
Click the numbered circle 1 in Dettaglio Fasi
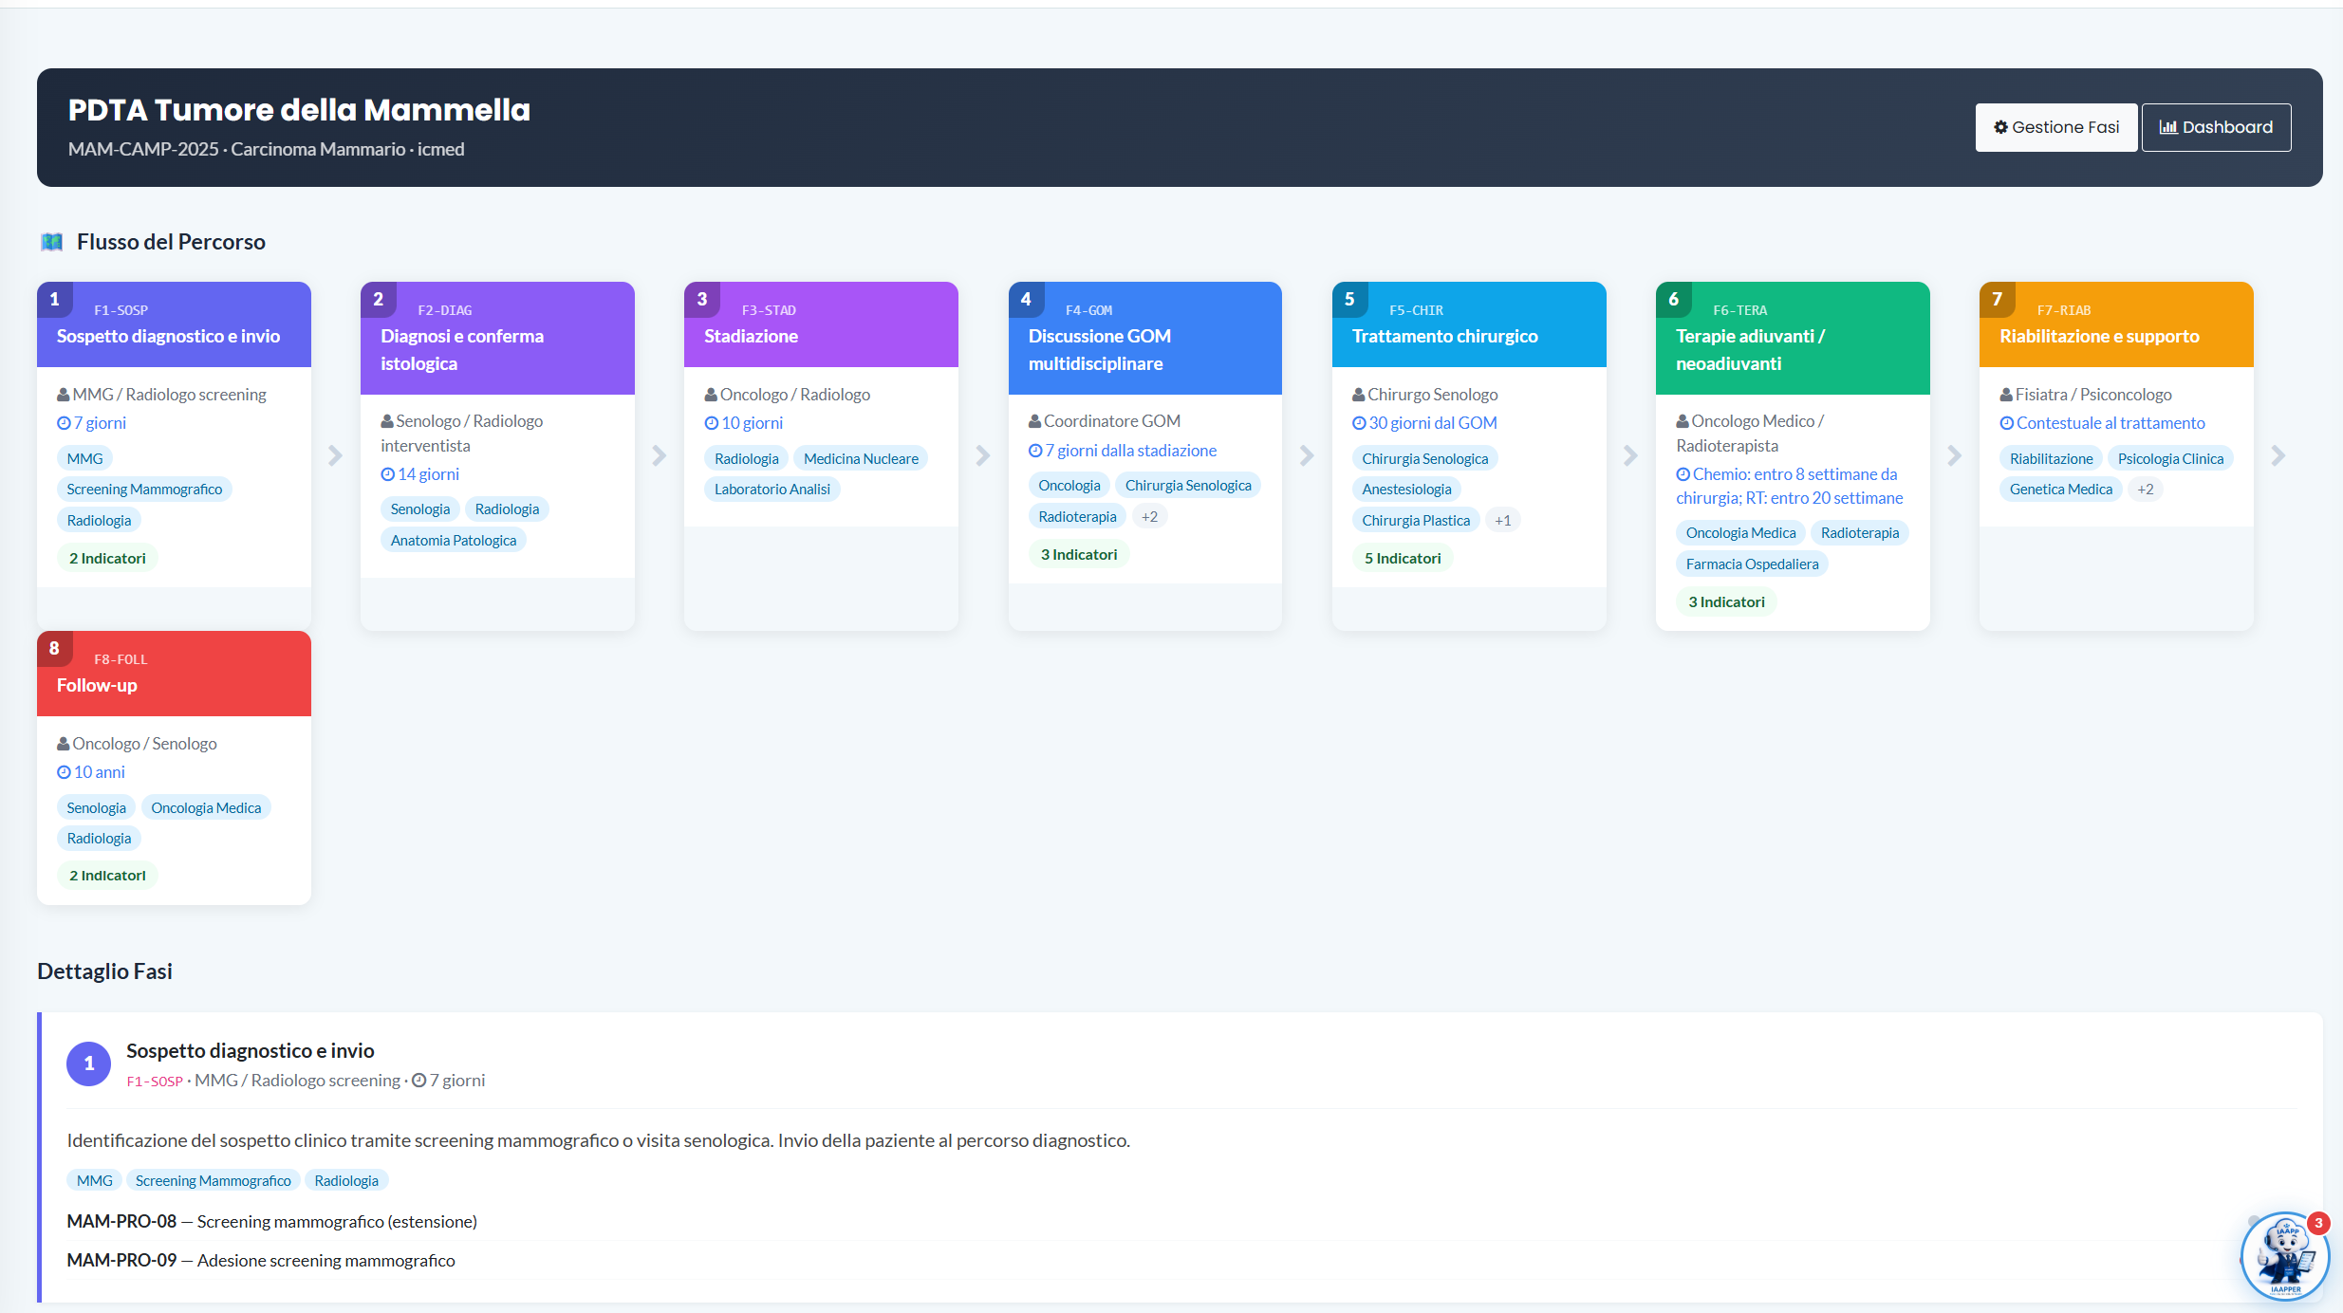[x=89, y=1063]
